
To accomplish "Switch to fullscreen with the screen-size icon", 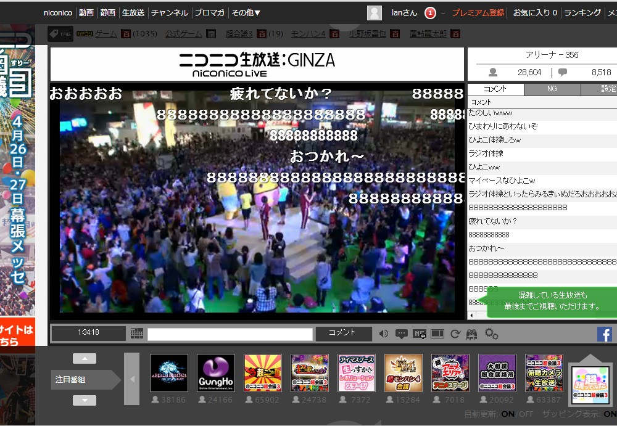I will (437, 334).
